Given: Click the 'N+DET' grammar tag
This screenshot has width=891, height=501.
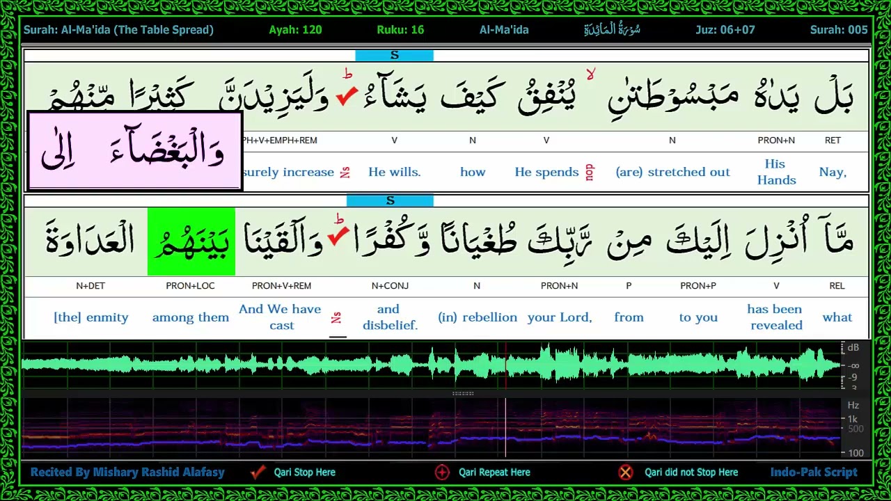Looking at the screenshot, I should [91, 286].
